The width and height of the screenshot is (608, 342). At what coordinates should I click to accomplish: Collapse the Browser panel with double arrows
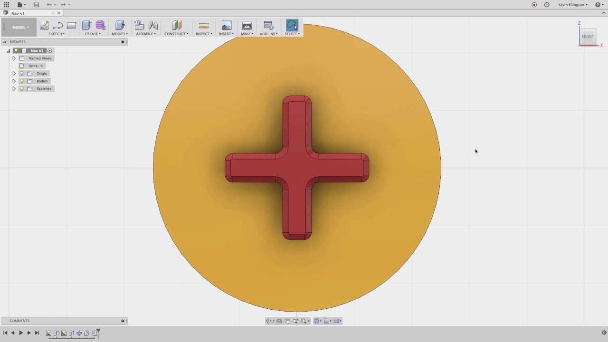pos(5,42)
